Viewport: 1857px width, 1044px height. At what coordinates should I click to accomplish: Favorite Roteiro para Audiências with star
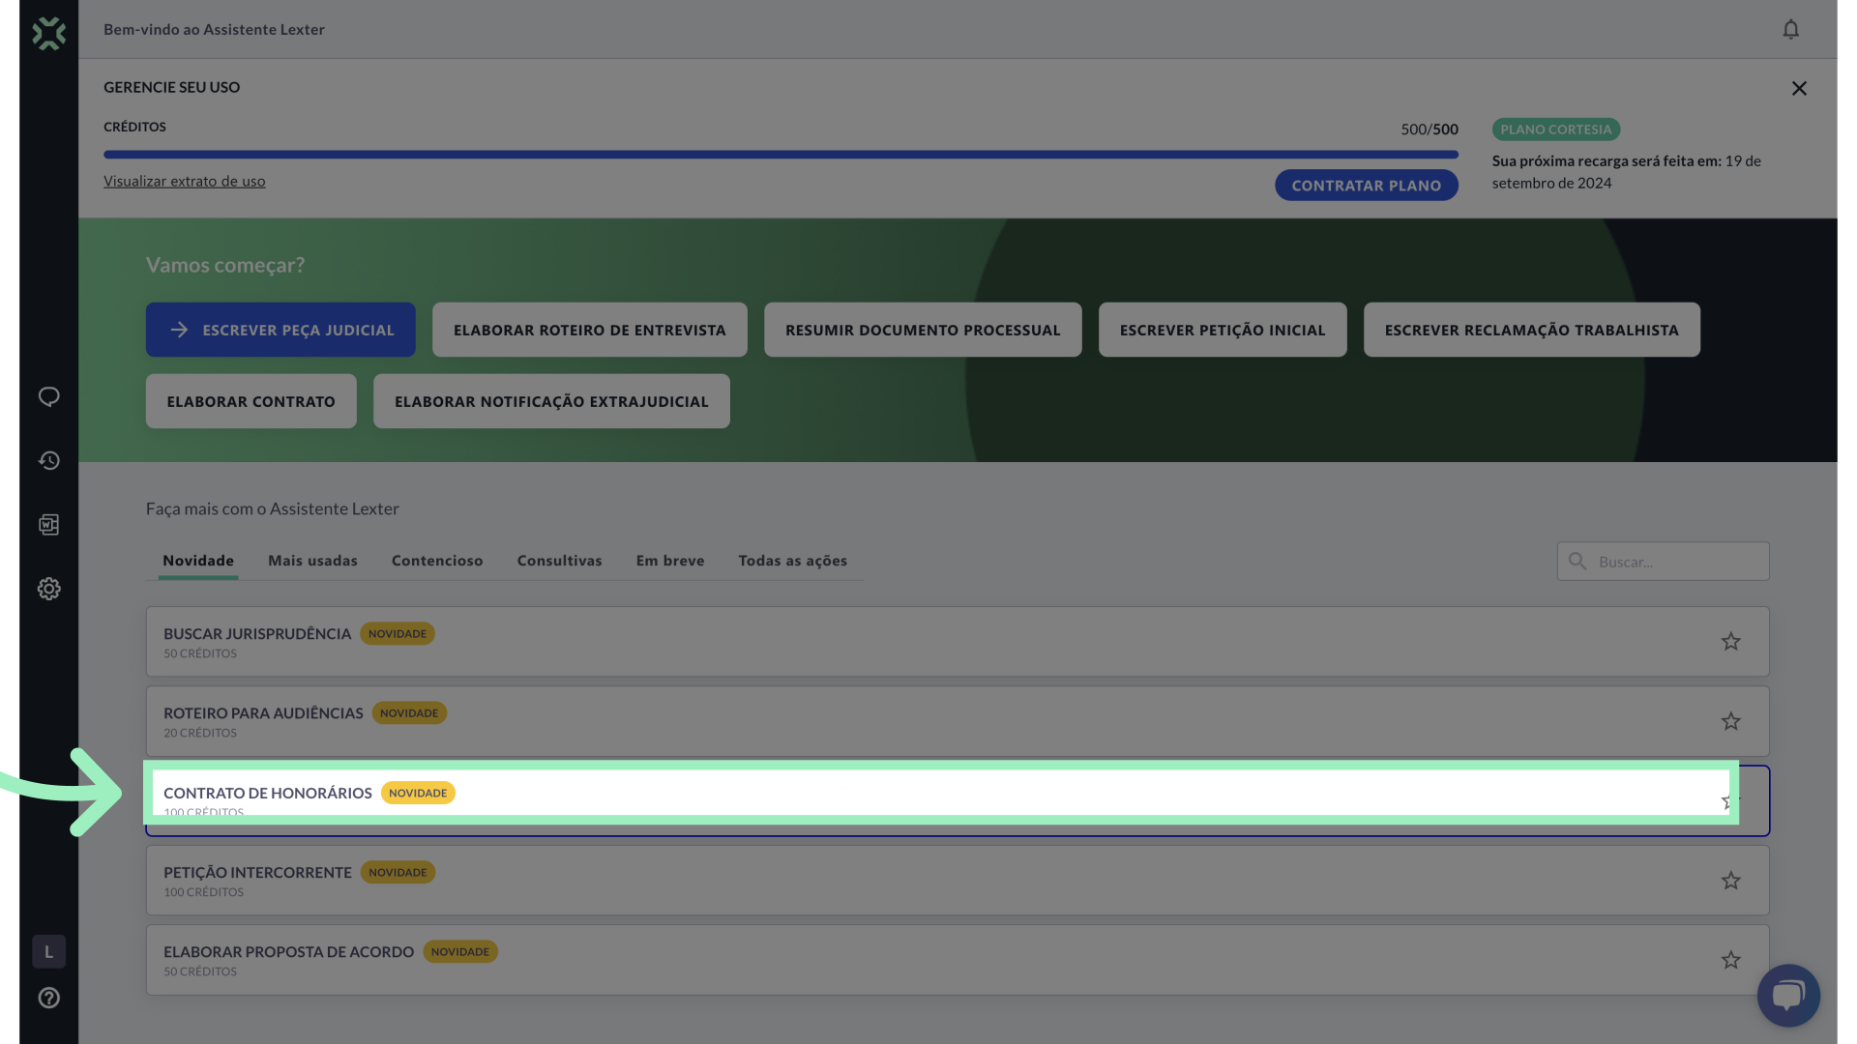pos(1730,721)
